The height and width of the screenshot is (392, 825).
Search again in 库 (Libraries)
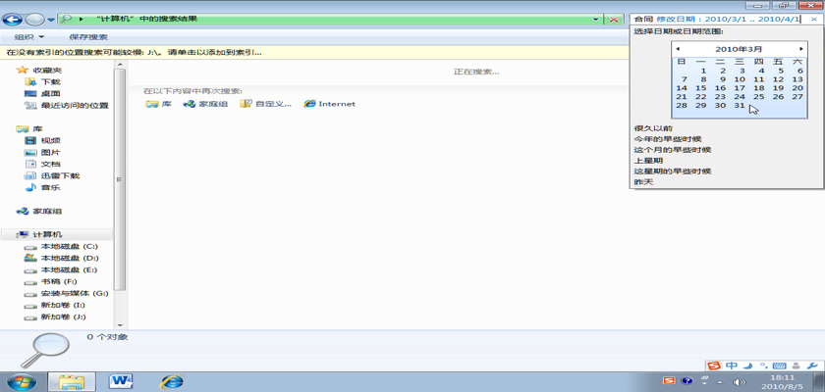(x=159, y=104)
